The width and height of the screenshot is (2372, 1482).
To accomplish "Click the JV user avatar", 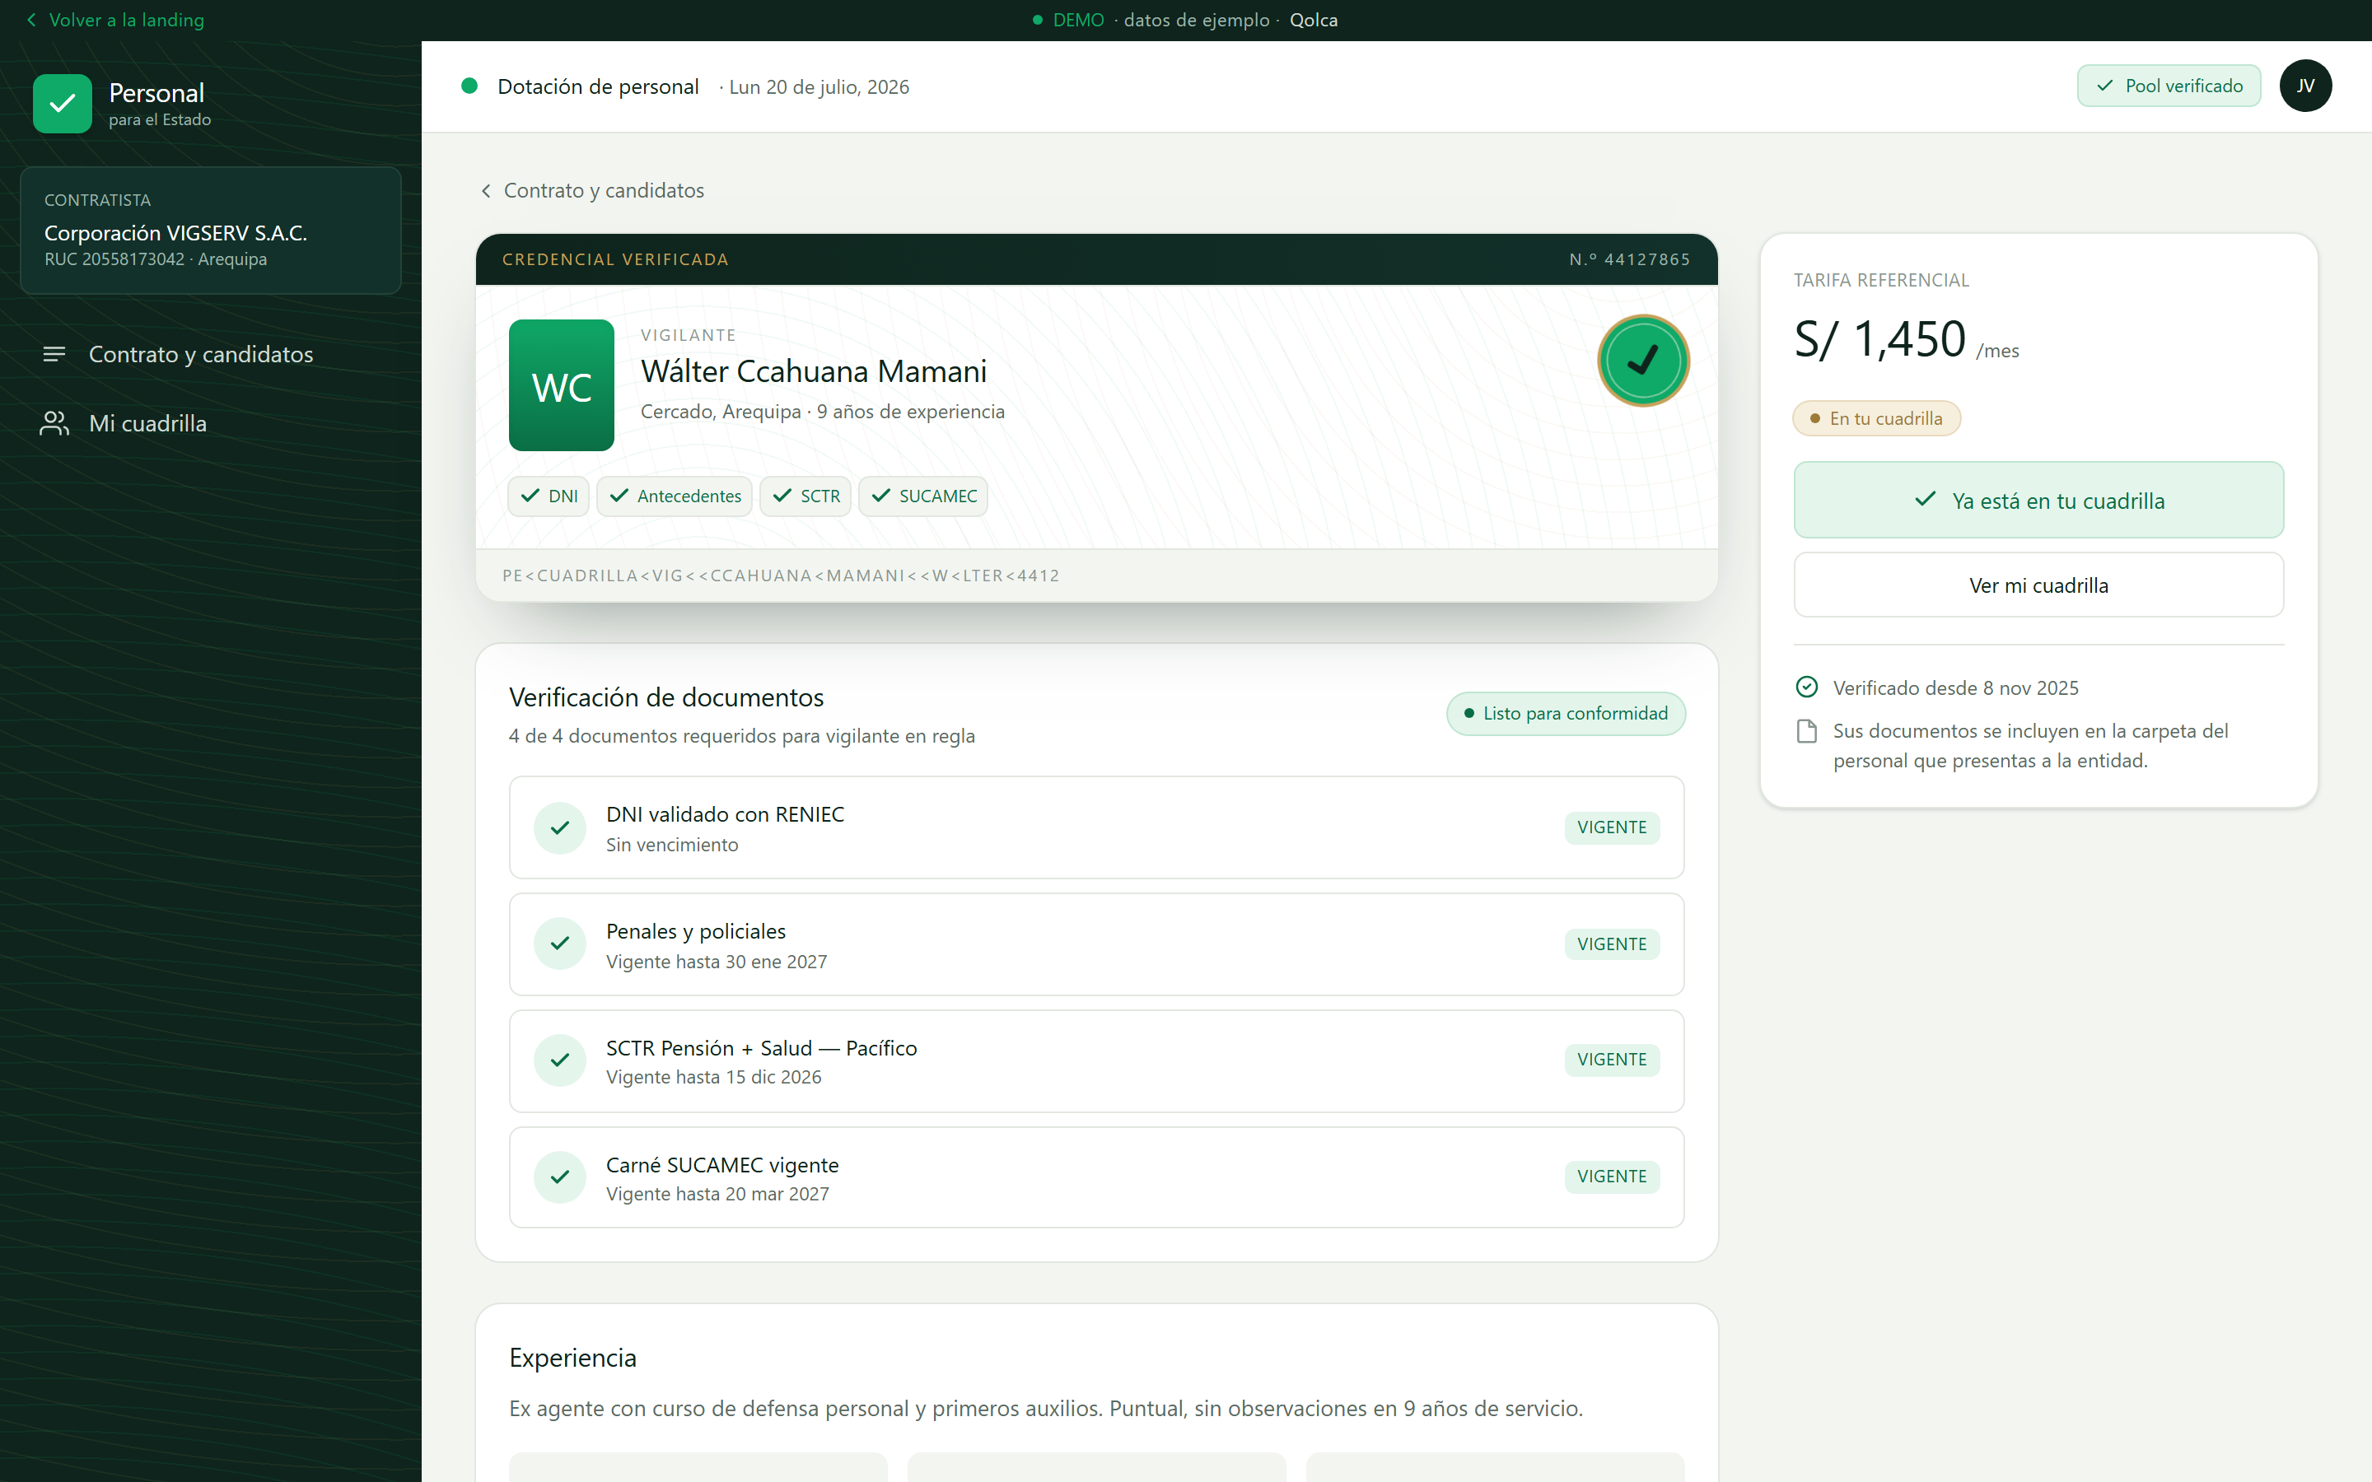I will coord(2304,86).
